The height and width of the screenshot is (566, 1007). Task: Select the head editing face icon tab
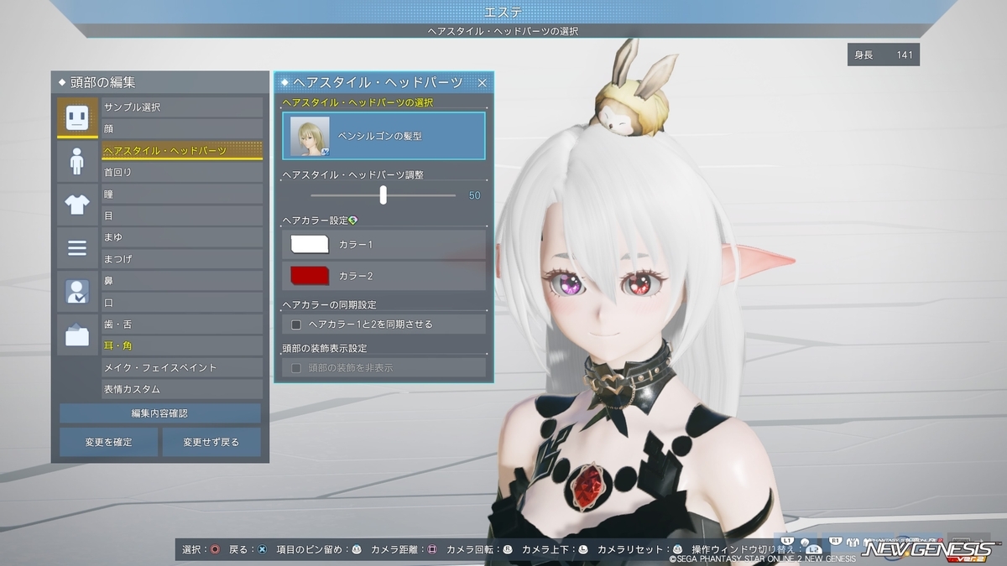pyautogui.click(x=77, y=117)
